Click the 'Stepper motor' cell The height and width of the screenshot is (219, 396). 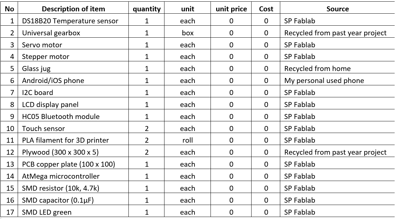(46, 57)
